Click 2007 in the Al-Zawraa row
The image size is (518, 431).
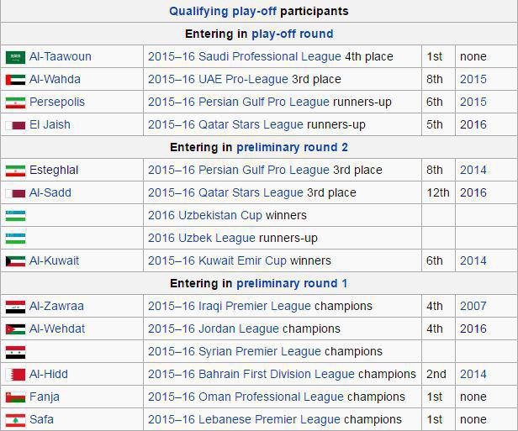[x=473, y=306]
